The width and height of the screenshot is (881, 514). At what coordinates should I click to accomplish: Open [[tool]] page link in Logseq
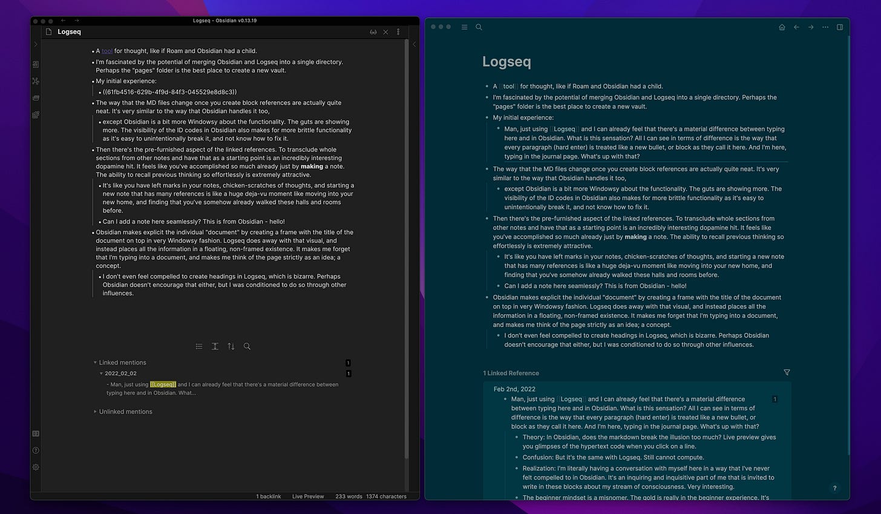(508, 87)
